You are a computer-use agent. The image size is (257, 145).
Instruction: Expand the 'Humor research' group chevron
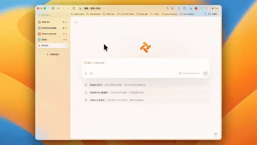pos(66,34)
